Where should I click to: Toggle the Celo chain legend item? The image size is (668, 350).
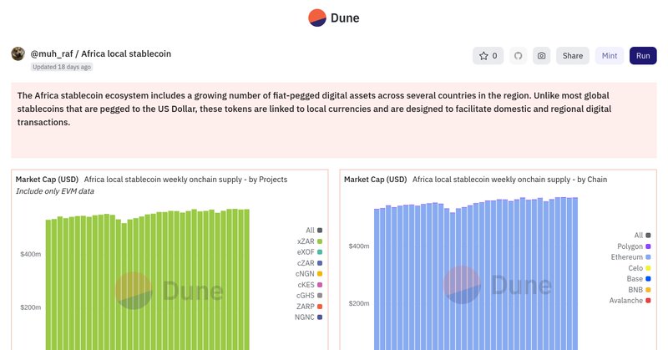pyautogui.click(x=640, y=268)
